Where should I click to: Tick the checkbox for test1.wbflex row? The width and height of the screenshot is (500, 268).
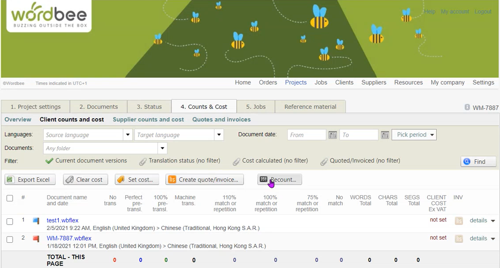pyautogui.click(x=10, y=221)
